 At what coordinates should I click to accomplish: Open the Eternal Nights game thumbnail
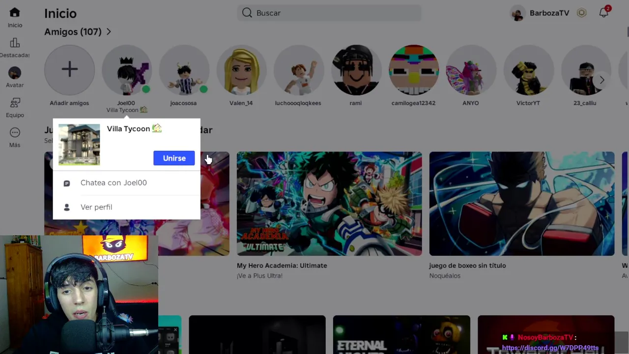pos(401,335)
